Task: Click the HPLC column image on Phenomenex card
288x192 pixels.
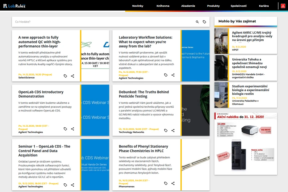Action: 196,164
